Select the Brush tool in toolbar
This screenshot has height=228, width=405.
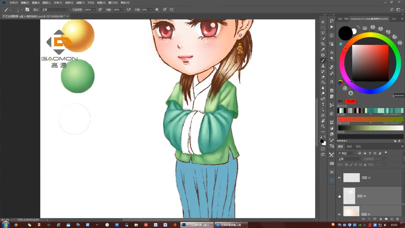coord(323,60)
